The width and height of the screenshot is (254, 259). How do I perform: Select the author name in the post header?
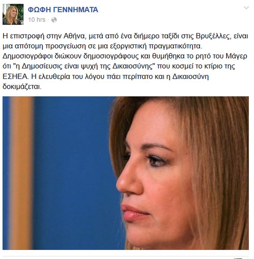click(63, 10)
